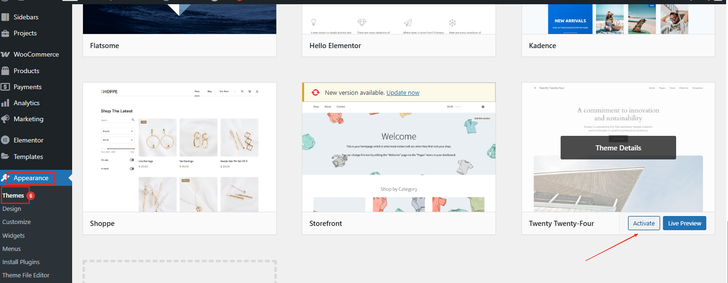The image size is (728, 283).
Task: Click the Products box icon
Action: tap(5, 71)
